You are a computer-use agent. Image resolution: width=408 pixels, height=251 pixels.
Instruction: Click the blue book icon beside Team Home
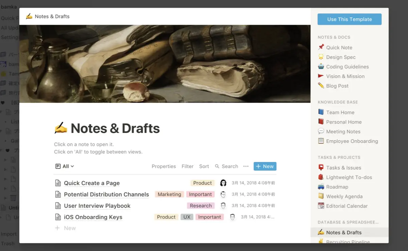tap(321, 112)
